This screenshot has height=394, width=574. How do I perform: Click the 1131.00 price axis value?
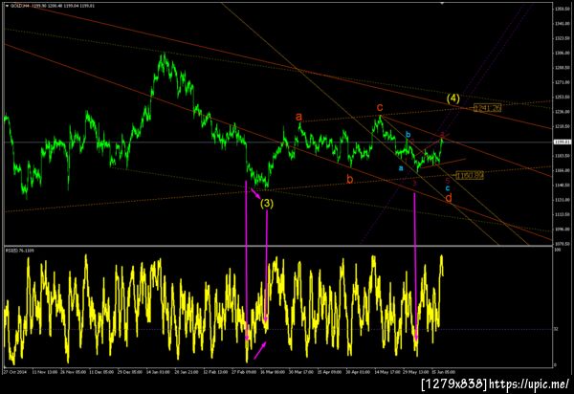click(x=562, y=200)
